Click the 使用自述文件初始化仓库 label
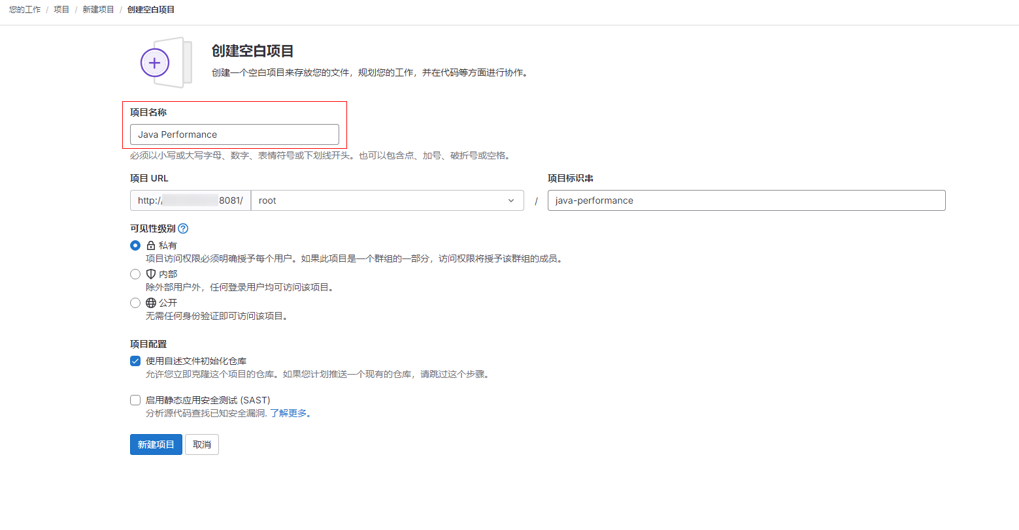1019x530 pixels. click(196, 361)
